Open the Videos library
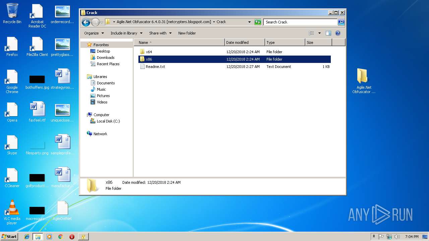Screen dimensions: 429x241 click(102, 102)
